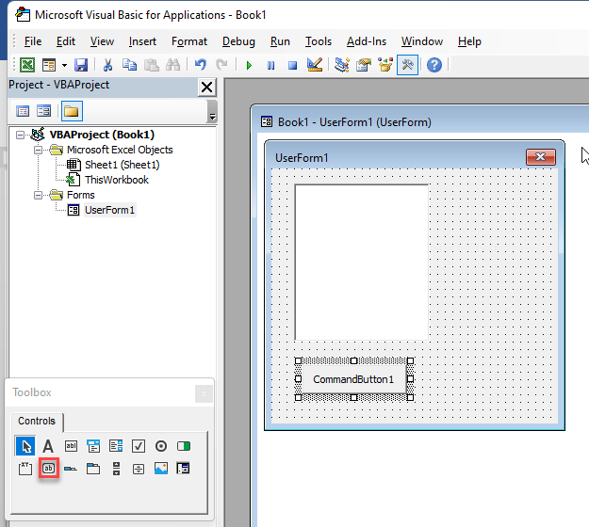Viewport: 589px width, 527px height.
Task: Click the View Code icon in Project pane
Action: [x=23, y=111]
